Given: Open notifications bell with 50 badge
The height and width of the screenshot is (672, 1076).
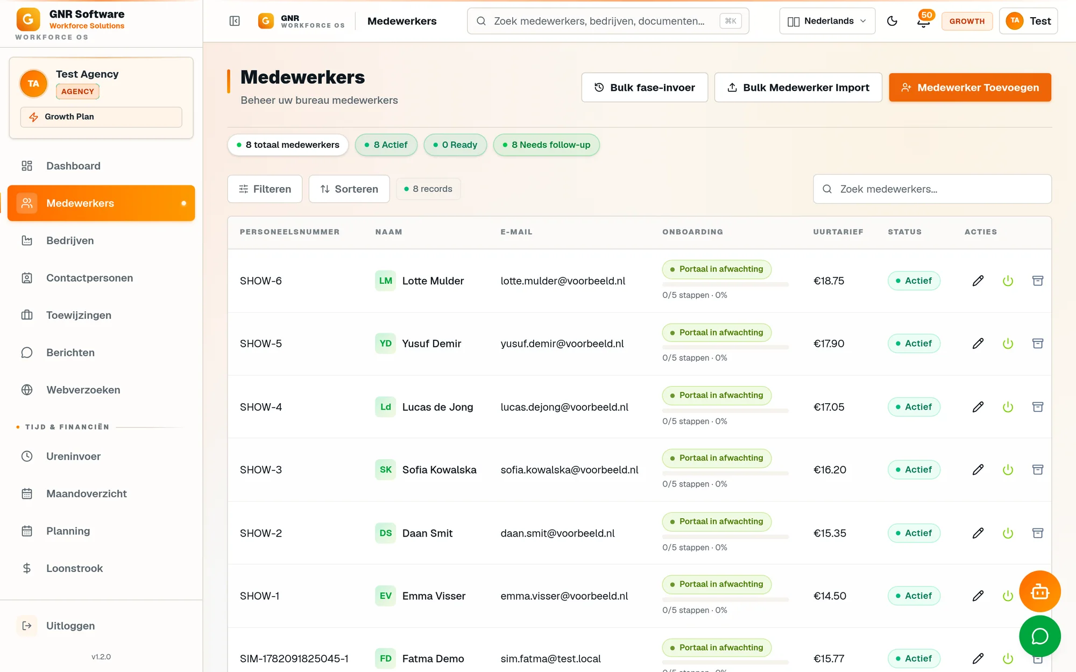Looking at the screenshot, I should pos(924,21).
